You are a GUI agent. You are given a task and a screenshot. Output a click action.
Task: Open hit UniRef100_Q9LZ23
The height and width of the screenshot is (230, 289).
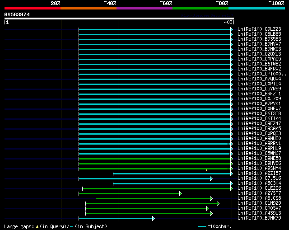(259, 29)
